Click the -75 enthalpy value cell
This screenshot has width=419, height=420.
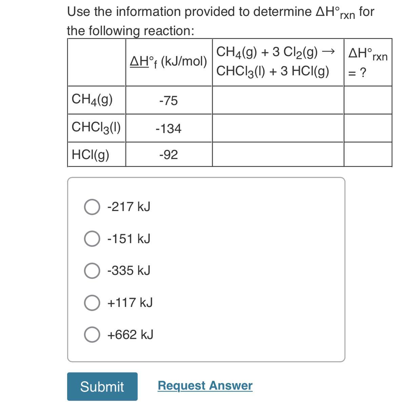coord(169,100)
